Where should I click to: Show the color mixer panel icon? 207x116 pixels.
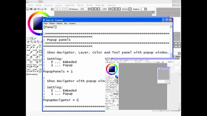pos(38,9)
